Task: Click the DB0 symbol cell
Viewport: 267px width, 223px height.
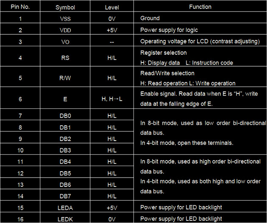Action: 64,116
